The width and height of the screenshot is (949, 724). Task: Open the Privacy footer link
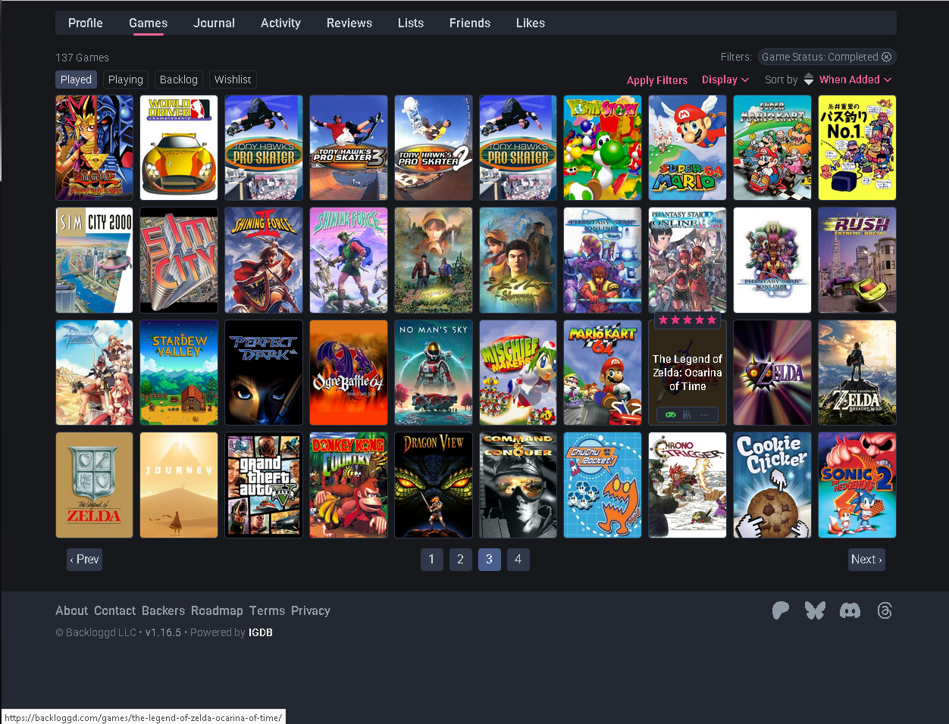coord(311,610)
